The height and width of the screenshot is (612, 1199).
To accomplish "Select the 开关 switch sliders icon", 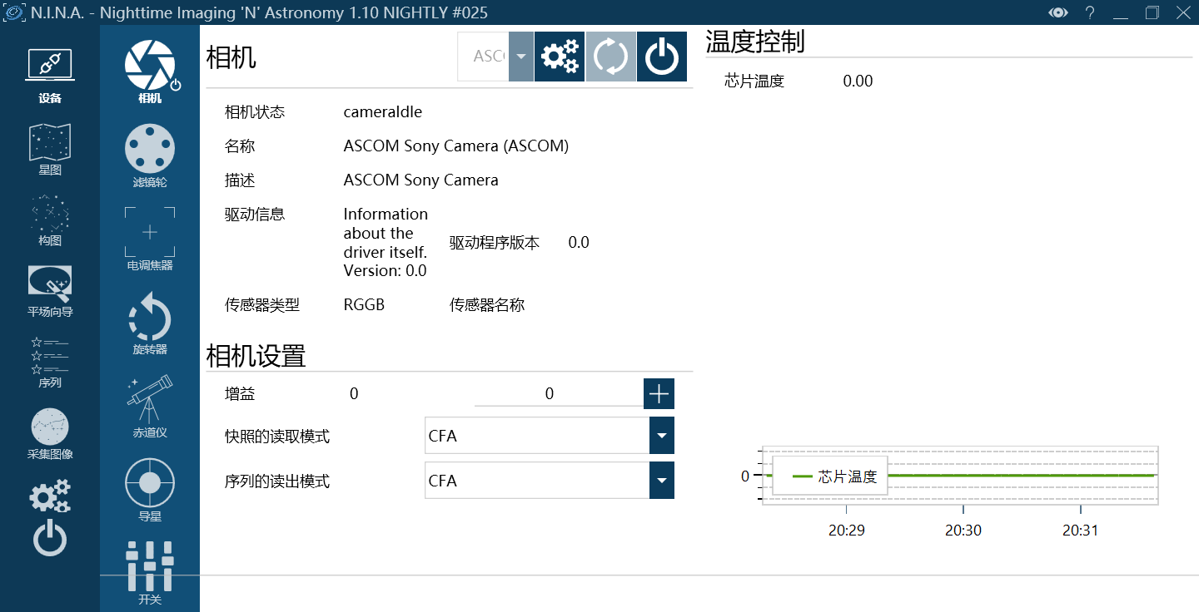I will (x=150, y=573).
